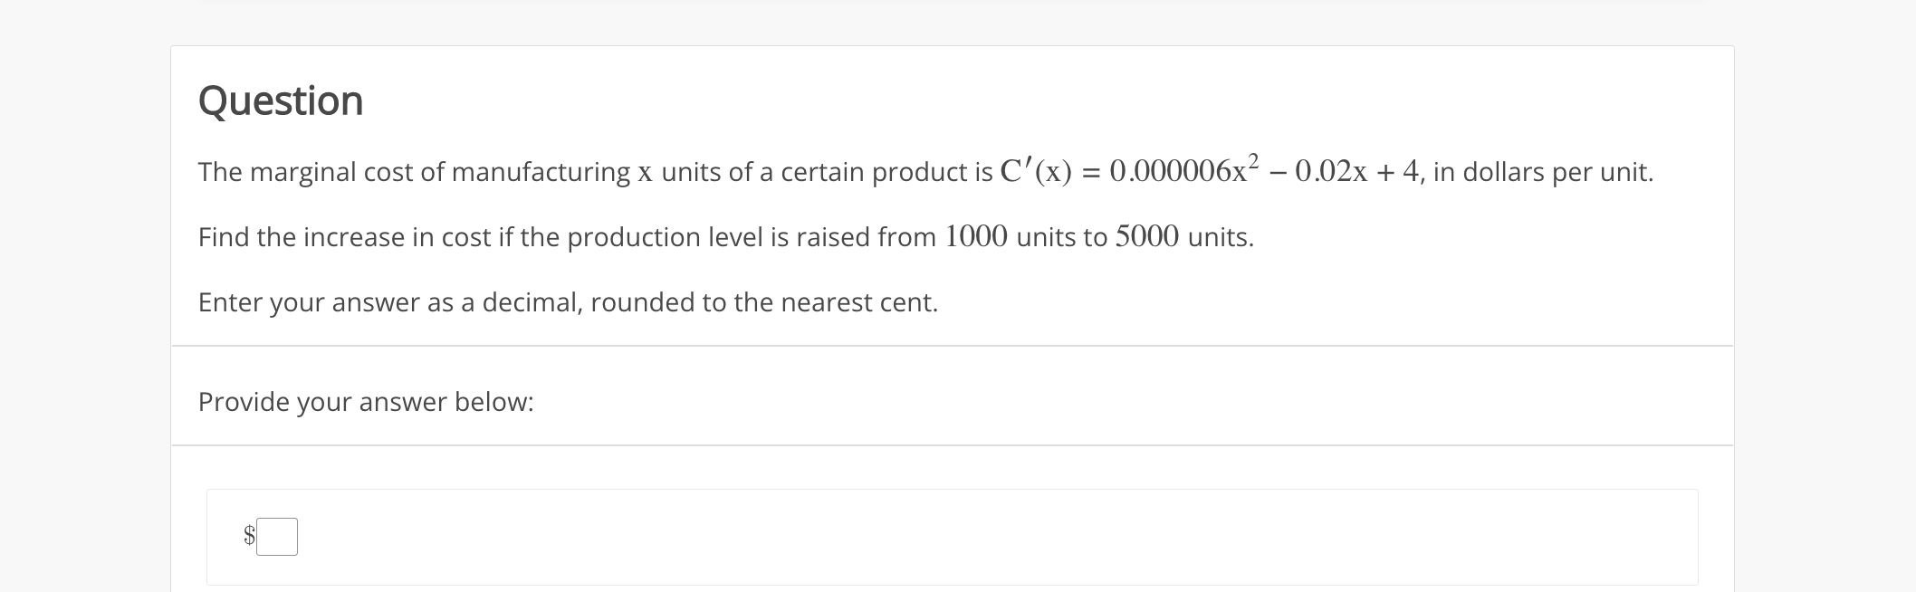
Task: Click 'Provide your answer below:' label
Action: pos(366,402)
